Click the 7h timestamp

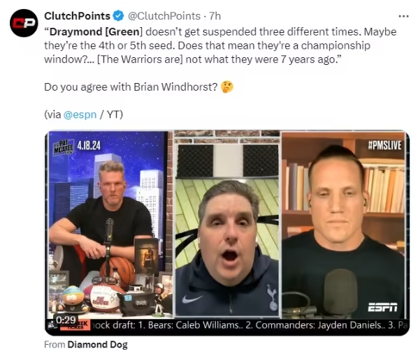[x=215, y=16]
